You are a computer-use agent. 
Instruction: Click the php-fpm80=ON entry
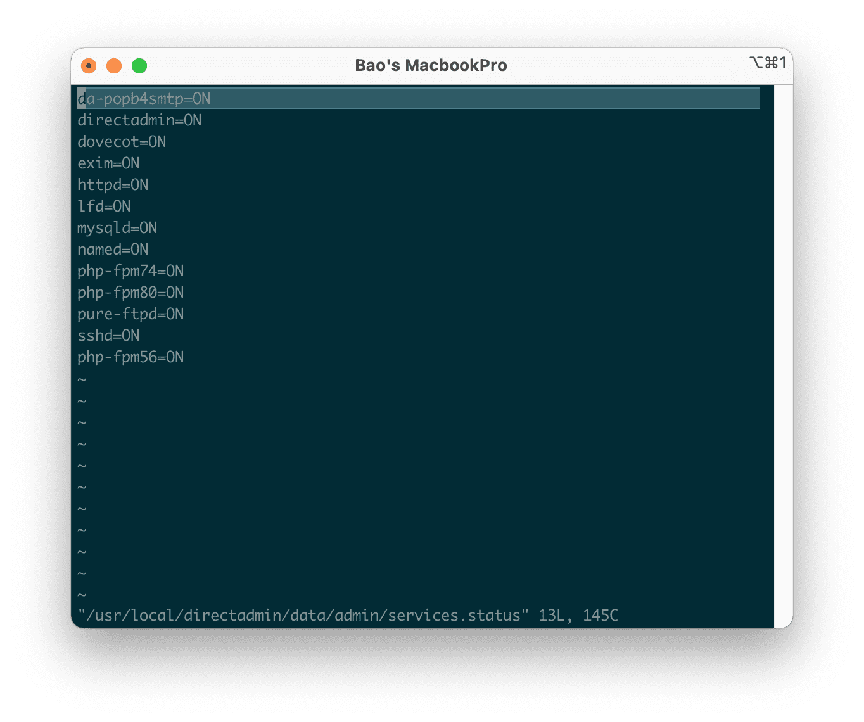tap(130, 293)
